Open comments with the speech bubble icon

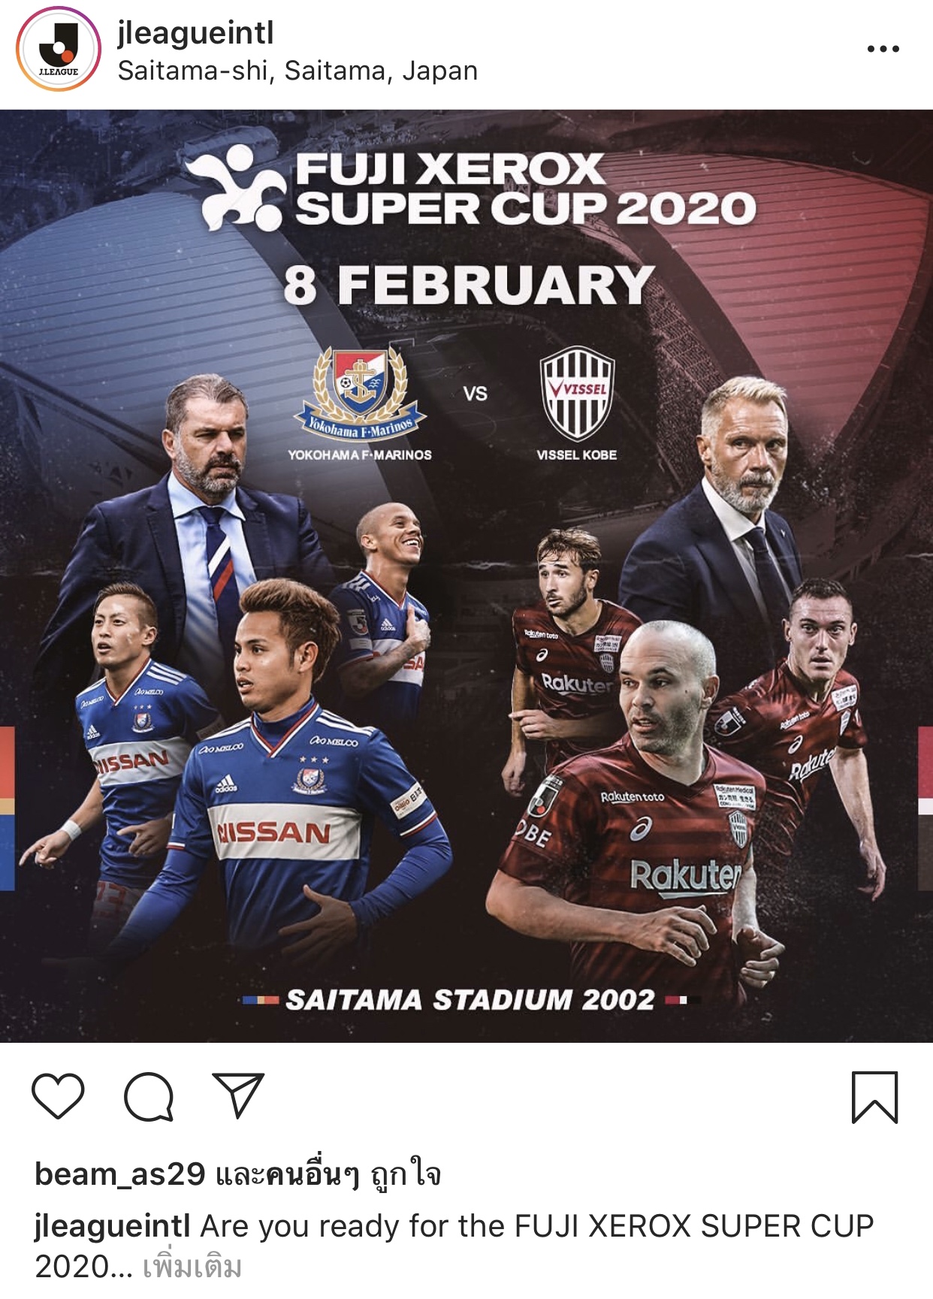(x=149, y=1097)
